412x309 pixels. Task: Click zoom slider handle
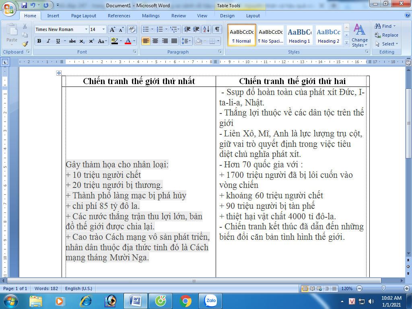coord(383,288)
